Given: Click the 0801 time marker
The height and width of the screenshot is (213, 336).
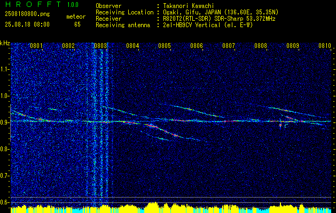Looking at the screenshot, I should [x=36, y=46].
